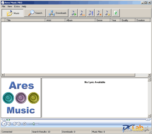Click the play song note icon
This screenshot has width=152, height=134.
coord(74,13)
